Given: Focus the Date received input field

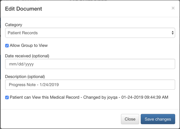Looking at the screenshot, I should [x=90, y=64].
